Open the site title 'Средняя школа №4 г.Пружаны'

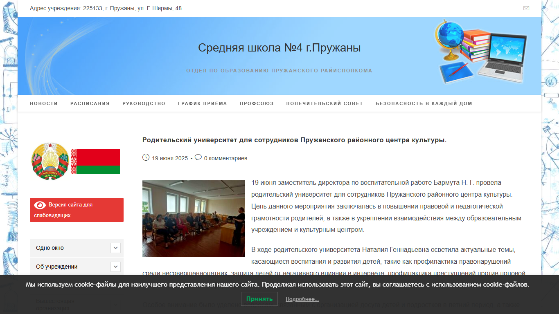(279, 48)
